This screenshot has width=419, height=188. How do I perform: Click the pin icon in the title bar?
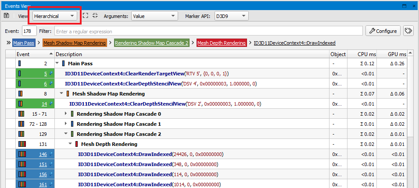[x=405, y=6]
